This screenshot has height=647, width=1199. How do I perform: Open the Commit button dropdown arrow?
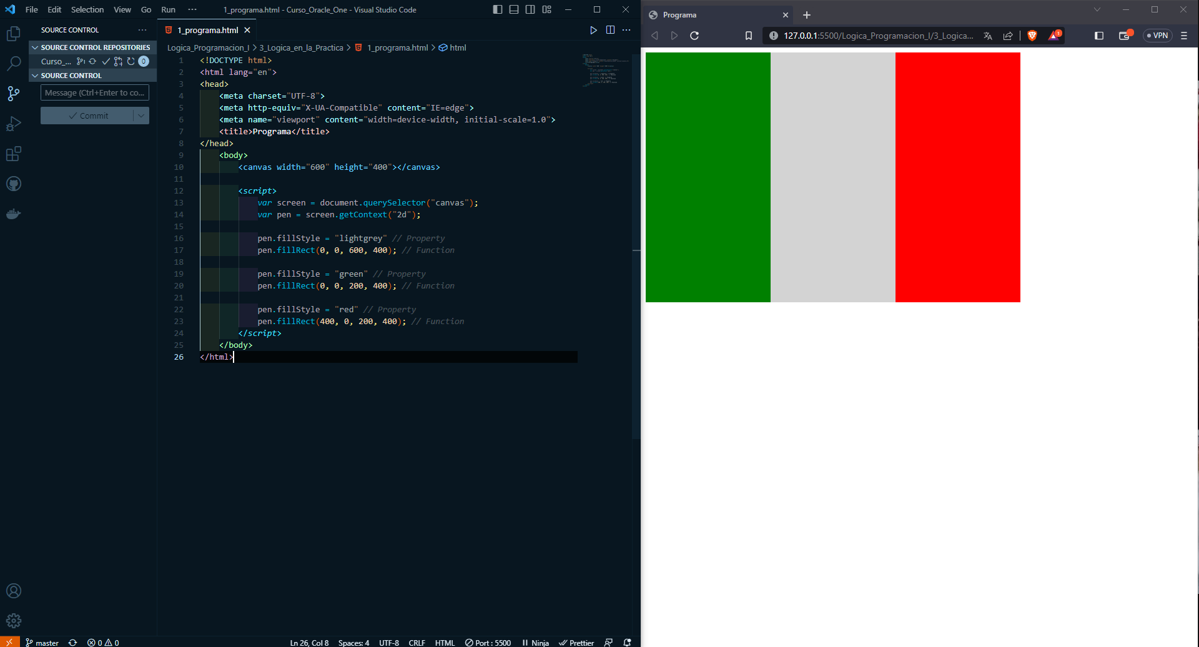click(141, 116)
